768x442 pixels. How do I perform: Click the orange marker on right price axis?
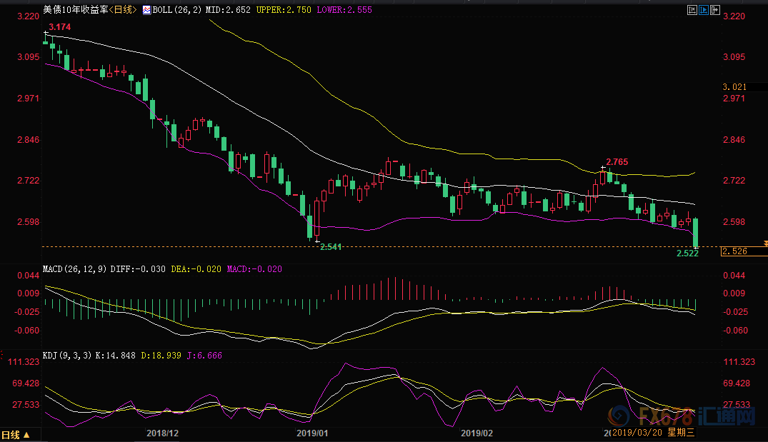[x=765, y=243]
